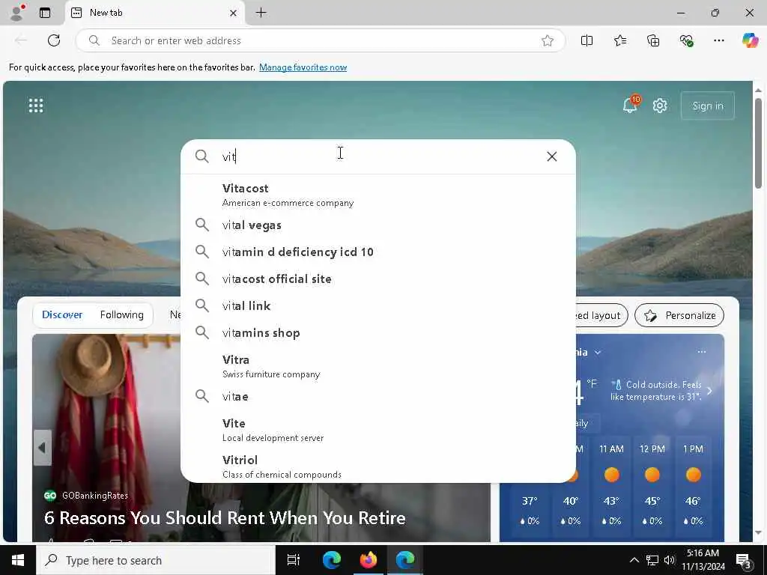Go to previous news story arrow
The width and height of the screenshot is (767, 575).
coord(43,448)
